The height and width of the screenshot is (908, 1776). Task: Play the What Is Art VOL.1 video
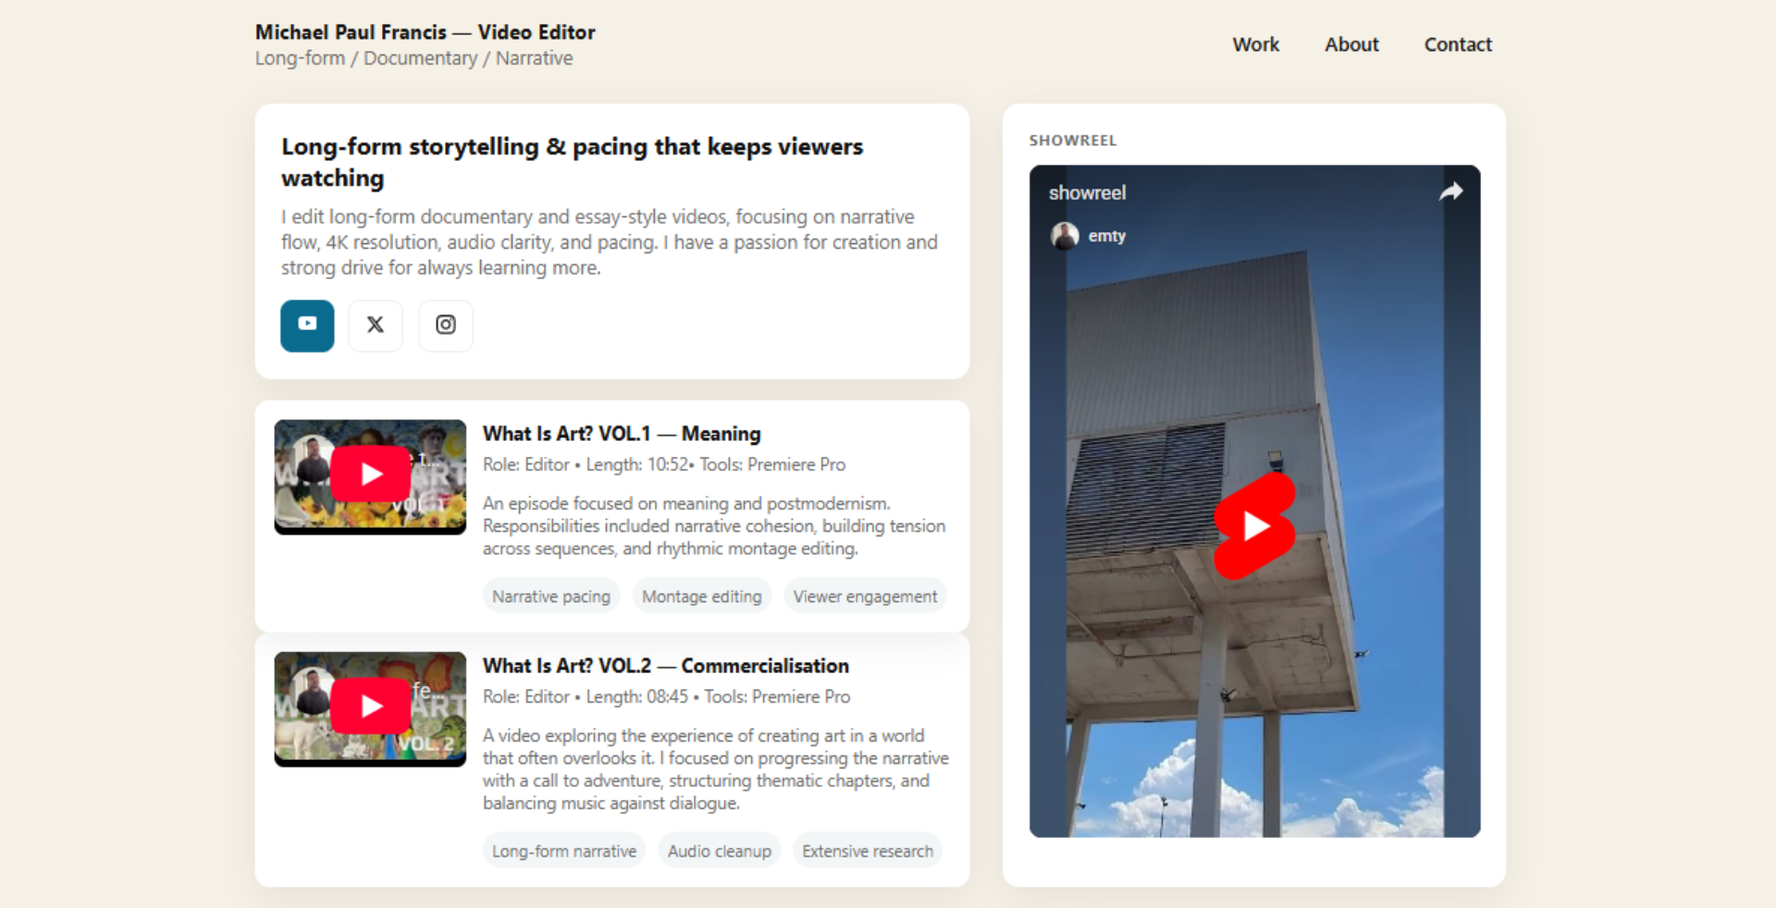click(370, 474)
